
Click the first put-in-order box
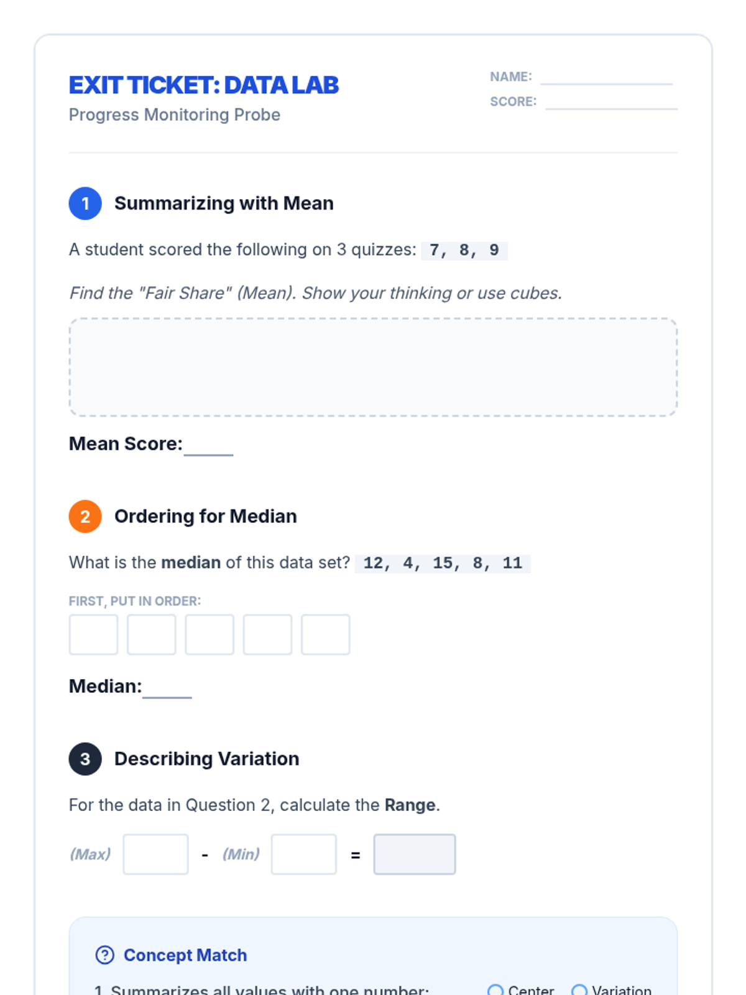pyautogui.click(x=93, y=634)
